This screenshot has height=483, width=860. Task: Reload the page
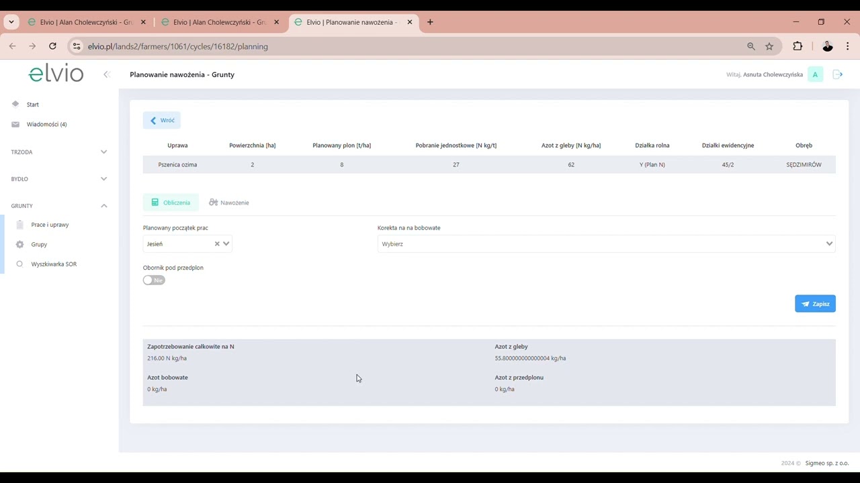52,46
